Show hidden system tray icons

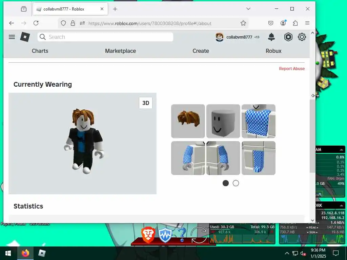pos(287,253)
